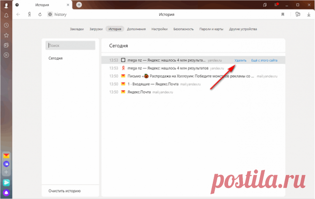Click Очистить историю button

point(64,191)
